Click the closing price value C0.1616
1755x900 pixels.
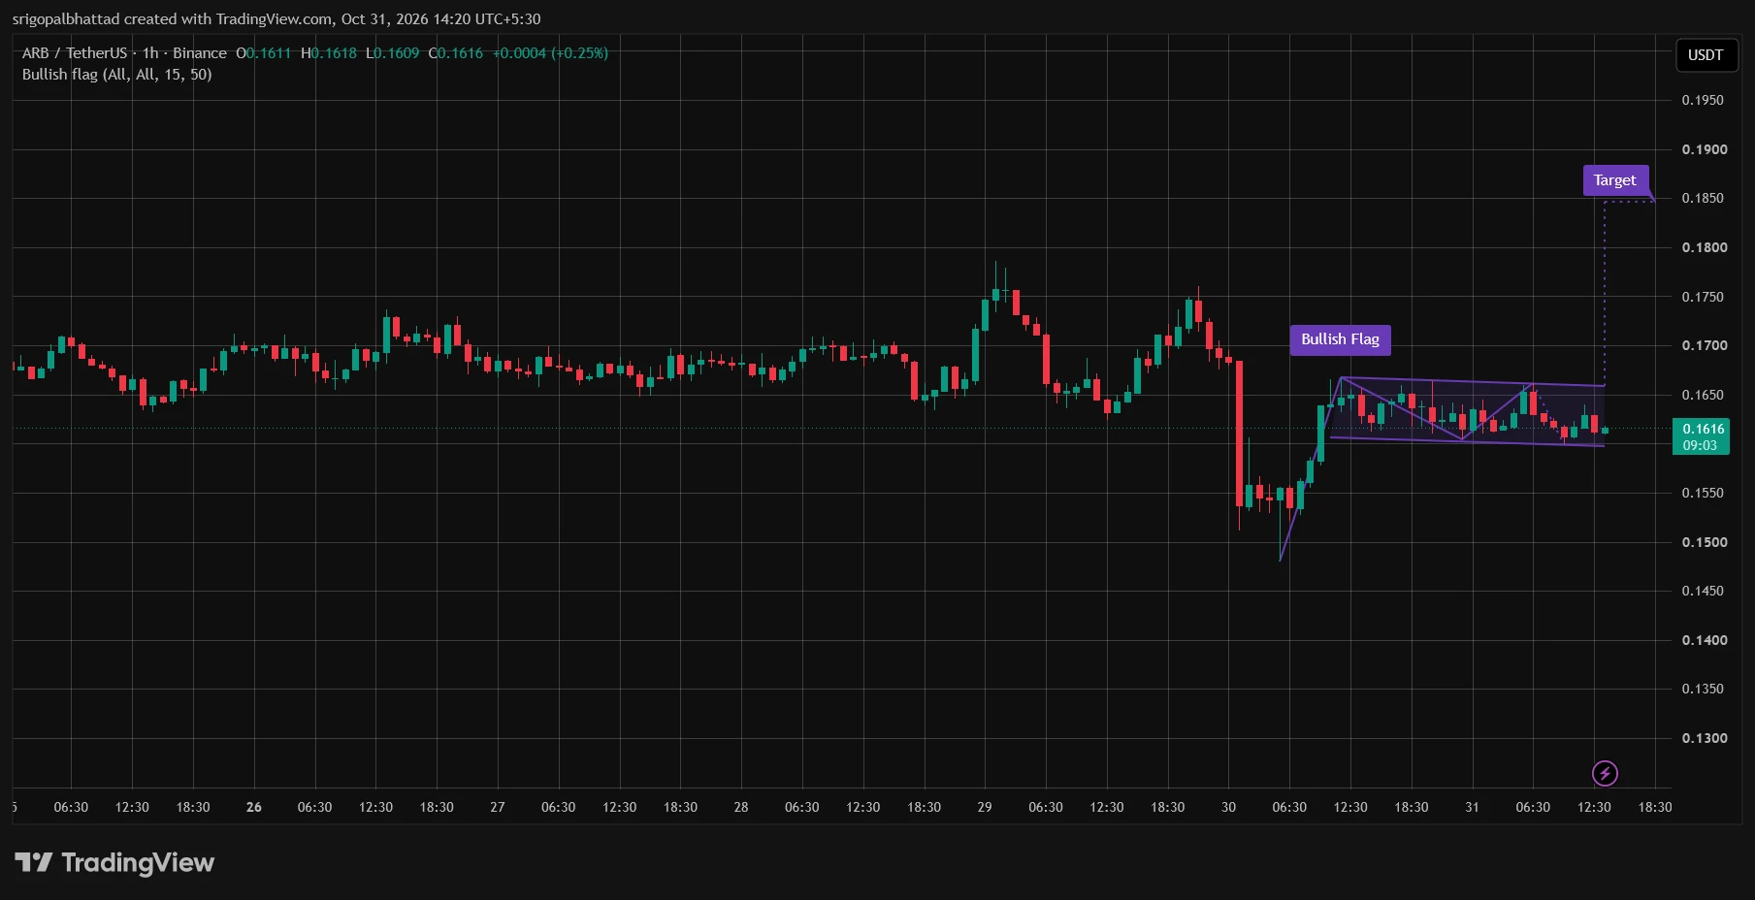(x=456, y=53)
